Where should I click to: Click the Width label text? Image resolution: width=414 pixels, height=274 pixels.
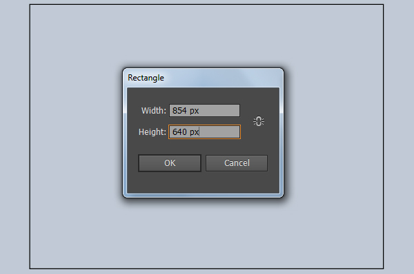153,111
